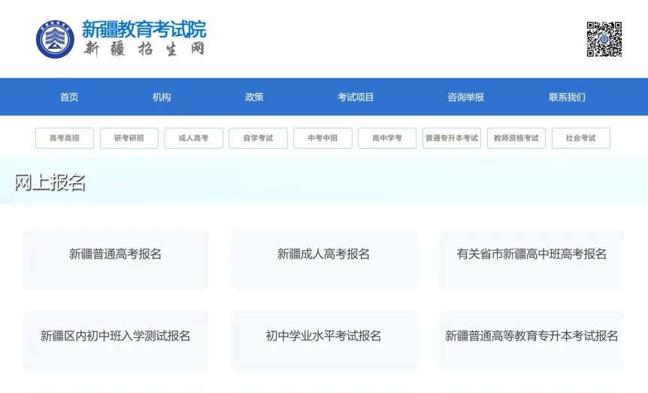Screen dimensions: 648x393
Task: Open 新疆成人高考报名 registration card
Action: pos(323,258)
